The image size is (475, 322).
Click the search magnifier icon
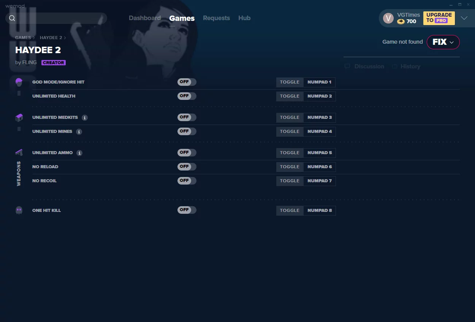click(12, 18)
